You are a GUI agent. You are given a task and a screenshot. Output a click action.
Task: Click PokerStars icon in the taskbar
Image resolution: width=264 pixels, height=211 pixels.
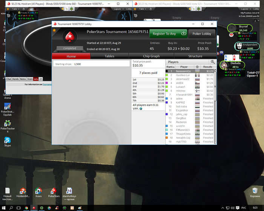tap(34, 208)
